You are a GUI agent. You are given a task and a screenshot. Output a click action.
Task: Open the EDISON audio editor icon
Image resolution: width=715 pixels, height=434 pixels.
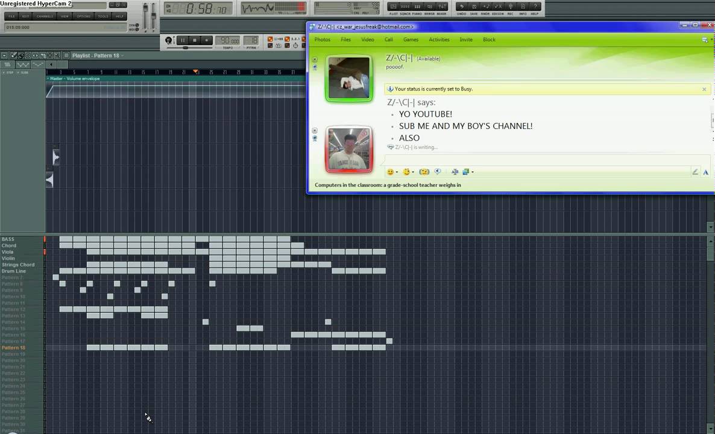click(x=498, y=7)
